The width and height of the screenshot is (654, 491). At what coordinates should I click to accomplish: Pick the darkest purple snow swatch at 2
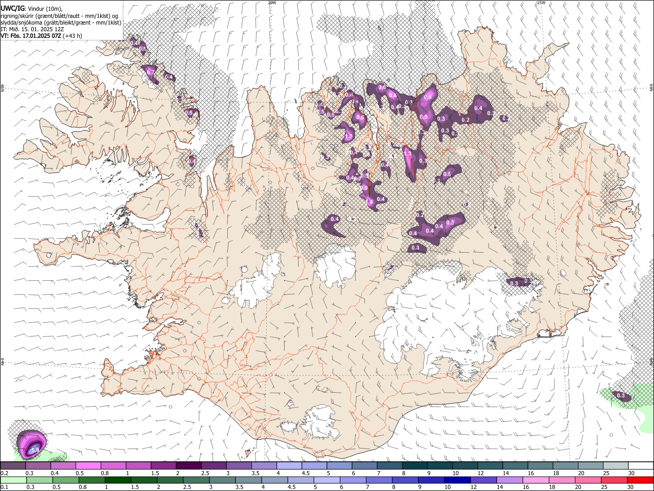point(188,466)
